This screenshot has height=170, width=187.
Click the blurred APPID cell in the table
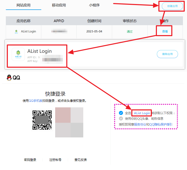click(x=59, y=31)
